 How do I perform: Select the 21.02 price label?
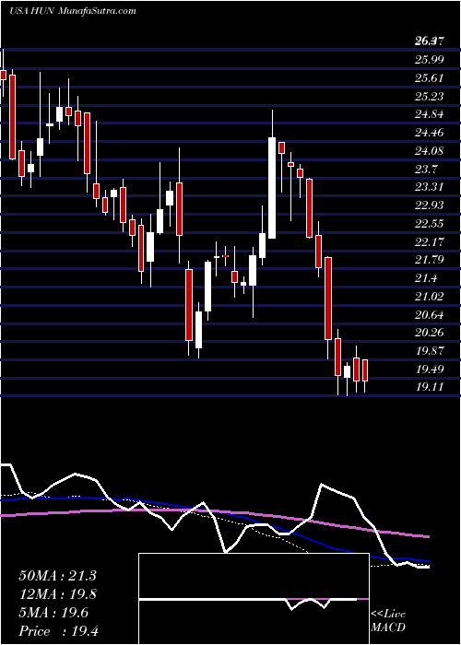point(430,296)
